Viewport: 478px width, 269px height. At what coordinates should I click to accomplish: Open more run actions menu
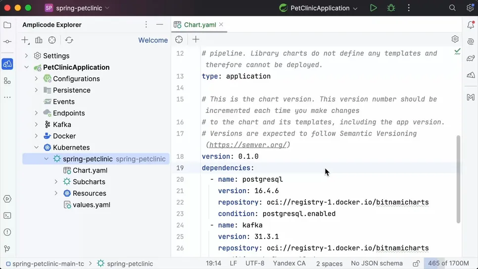409,8
